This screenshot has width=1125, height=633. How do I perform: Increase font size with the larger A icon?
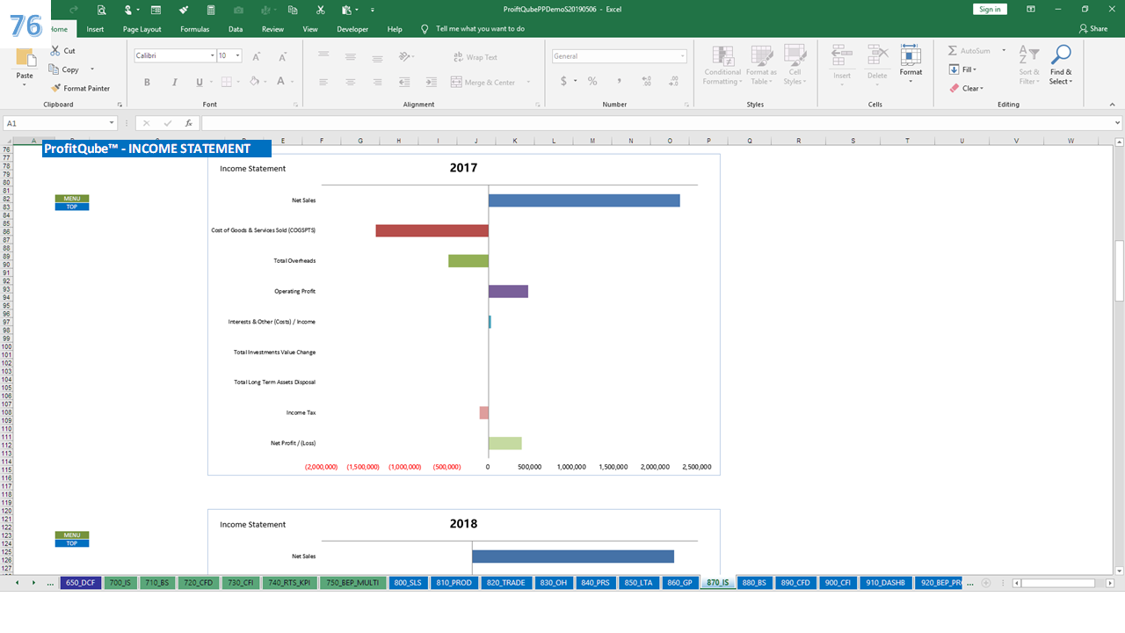[x=257, y=56]
